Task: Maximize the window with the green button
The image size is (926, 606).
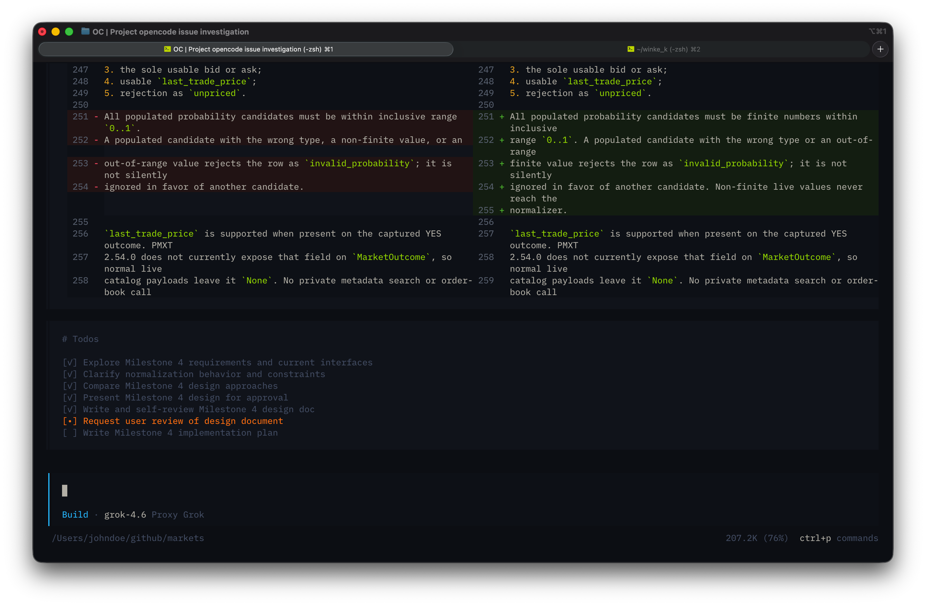Action: coord(69,32)
